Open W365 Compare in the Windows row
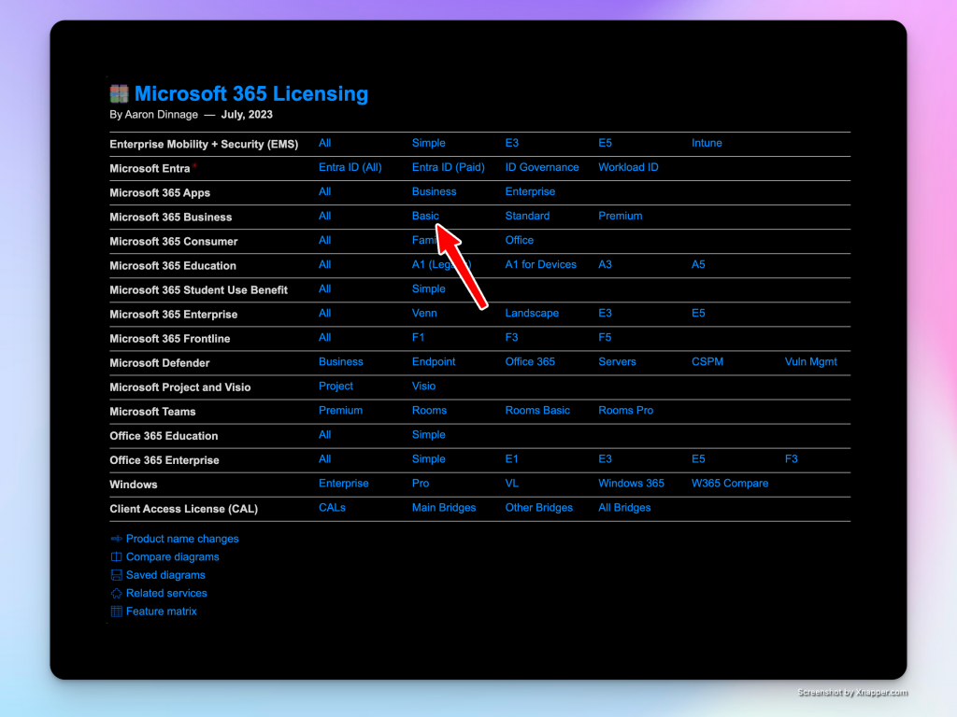 [729, 483]
